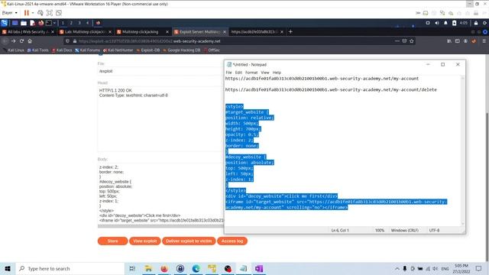Click the Kali panel file manager icon
489x275 pixels.
click(x=24, y=23)
